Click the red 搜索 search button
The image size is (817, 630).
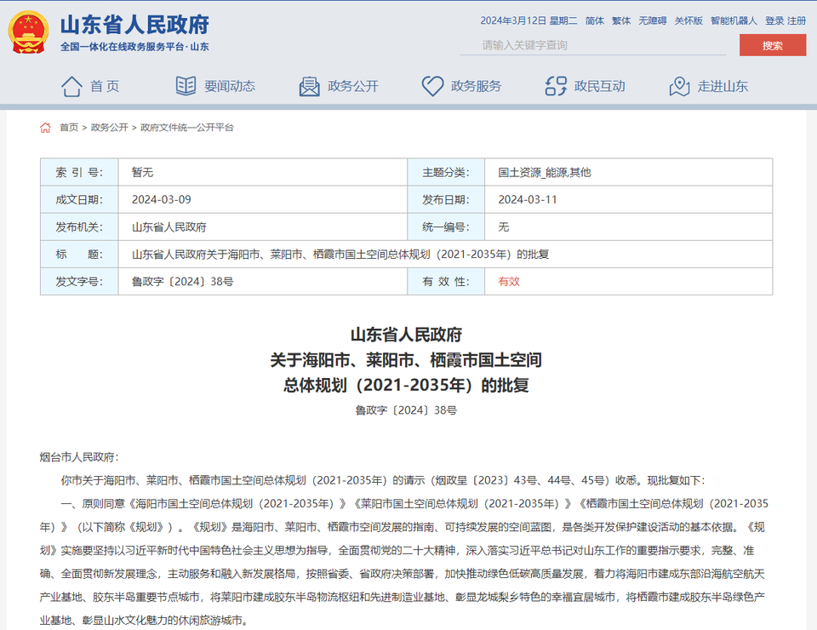(772, 46)
